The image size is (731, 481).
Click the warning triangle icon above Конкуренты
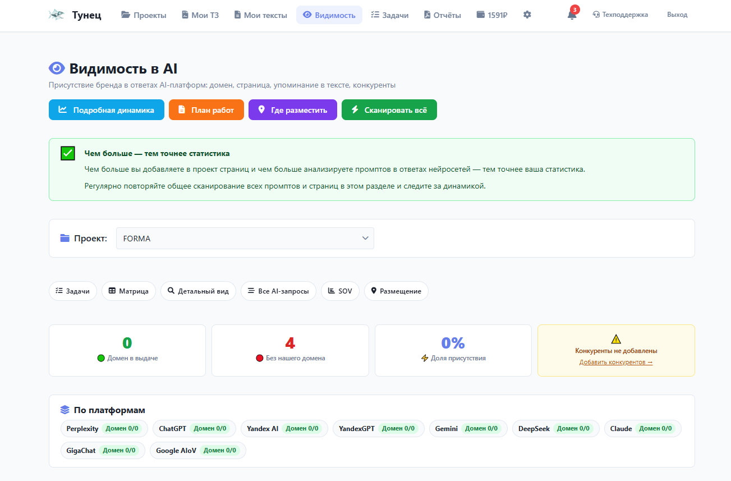click(x=616, y=339)
